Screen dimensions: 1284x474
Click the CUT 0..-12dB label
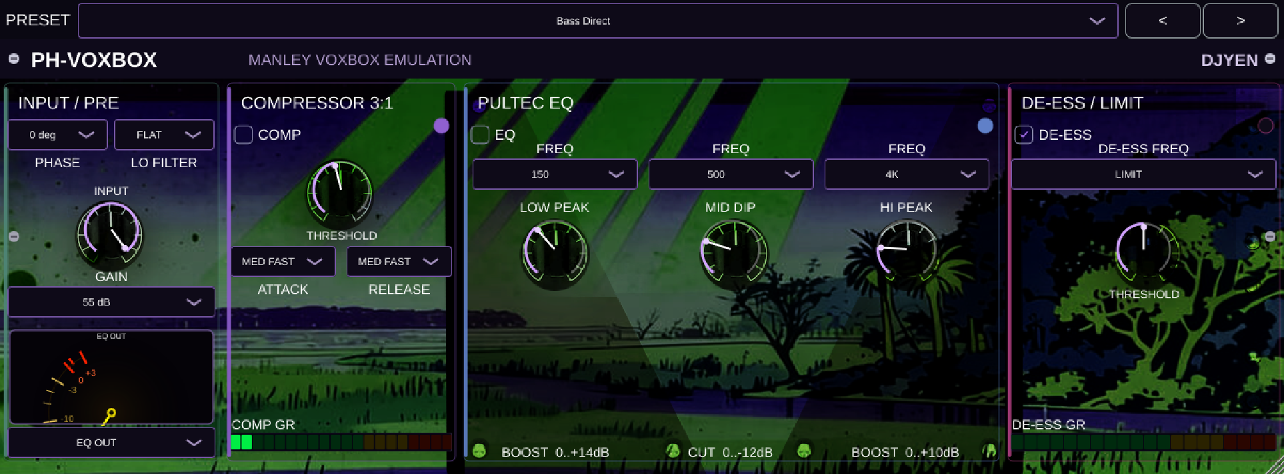[730, 452]
